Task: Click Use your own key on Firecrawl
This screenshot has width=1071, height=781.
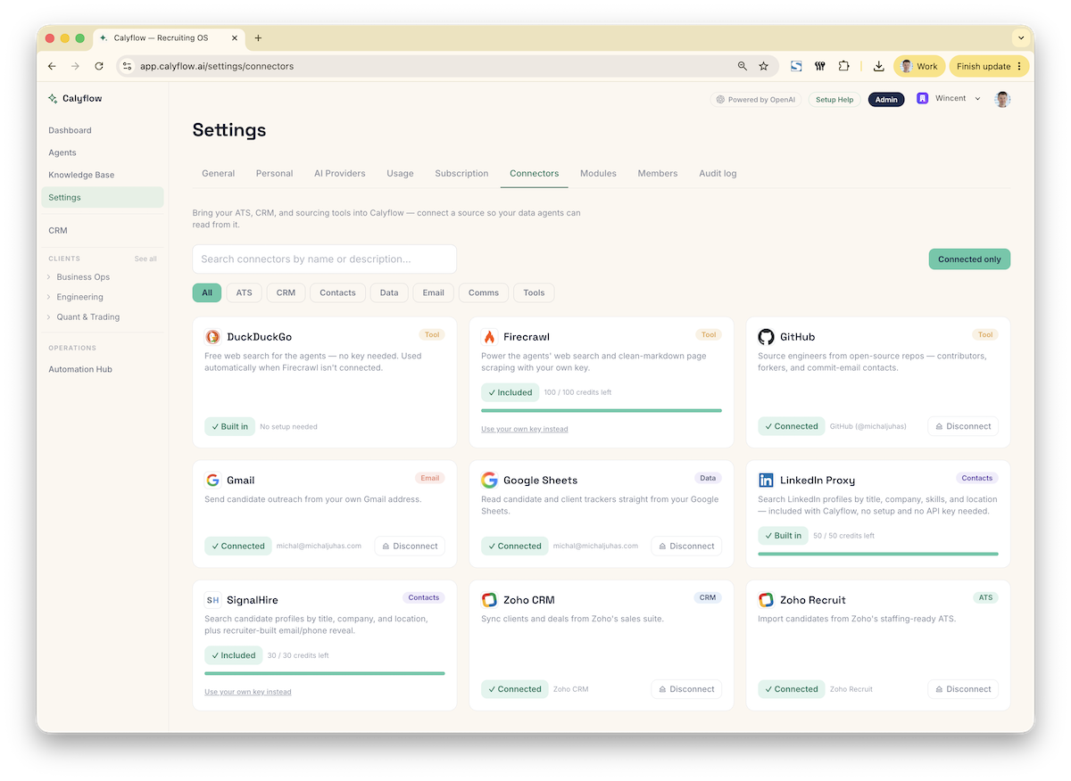Action: pos(524,429)
